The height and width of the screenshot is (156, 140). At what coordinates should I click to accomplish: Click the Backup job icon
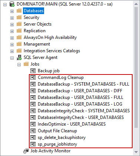point(33,71)
